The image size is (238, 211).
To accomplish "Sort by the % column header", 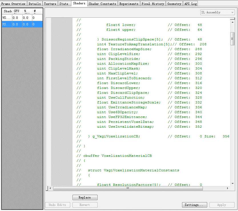I will 27,11.
